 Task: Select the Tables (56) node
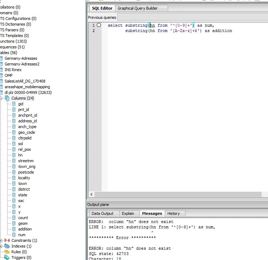pos(9,53)
